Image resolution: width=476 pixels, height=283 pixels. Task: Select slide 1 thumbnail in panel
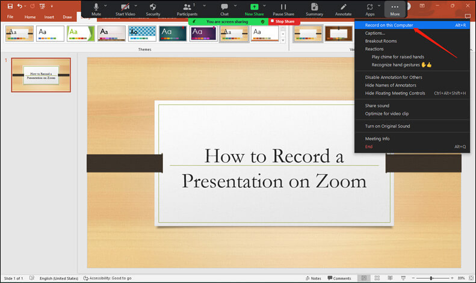coord(41,75)
